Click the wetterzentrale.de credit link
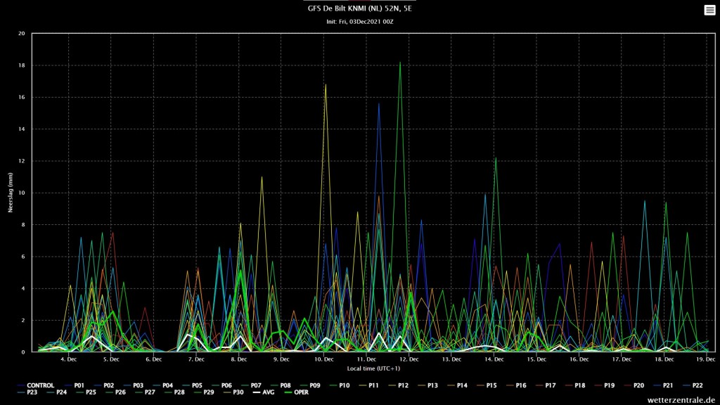Viewport: 720px width, 405px height. (x=681, y=400)
